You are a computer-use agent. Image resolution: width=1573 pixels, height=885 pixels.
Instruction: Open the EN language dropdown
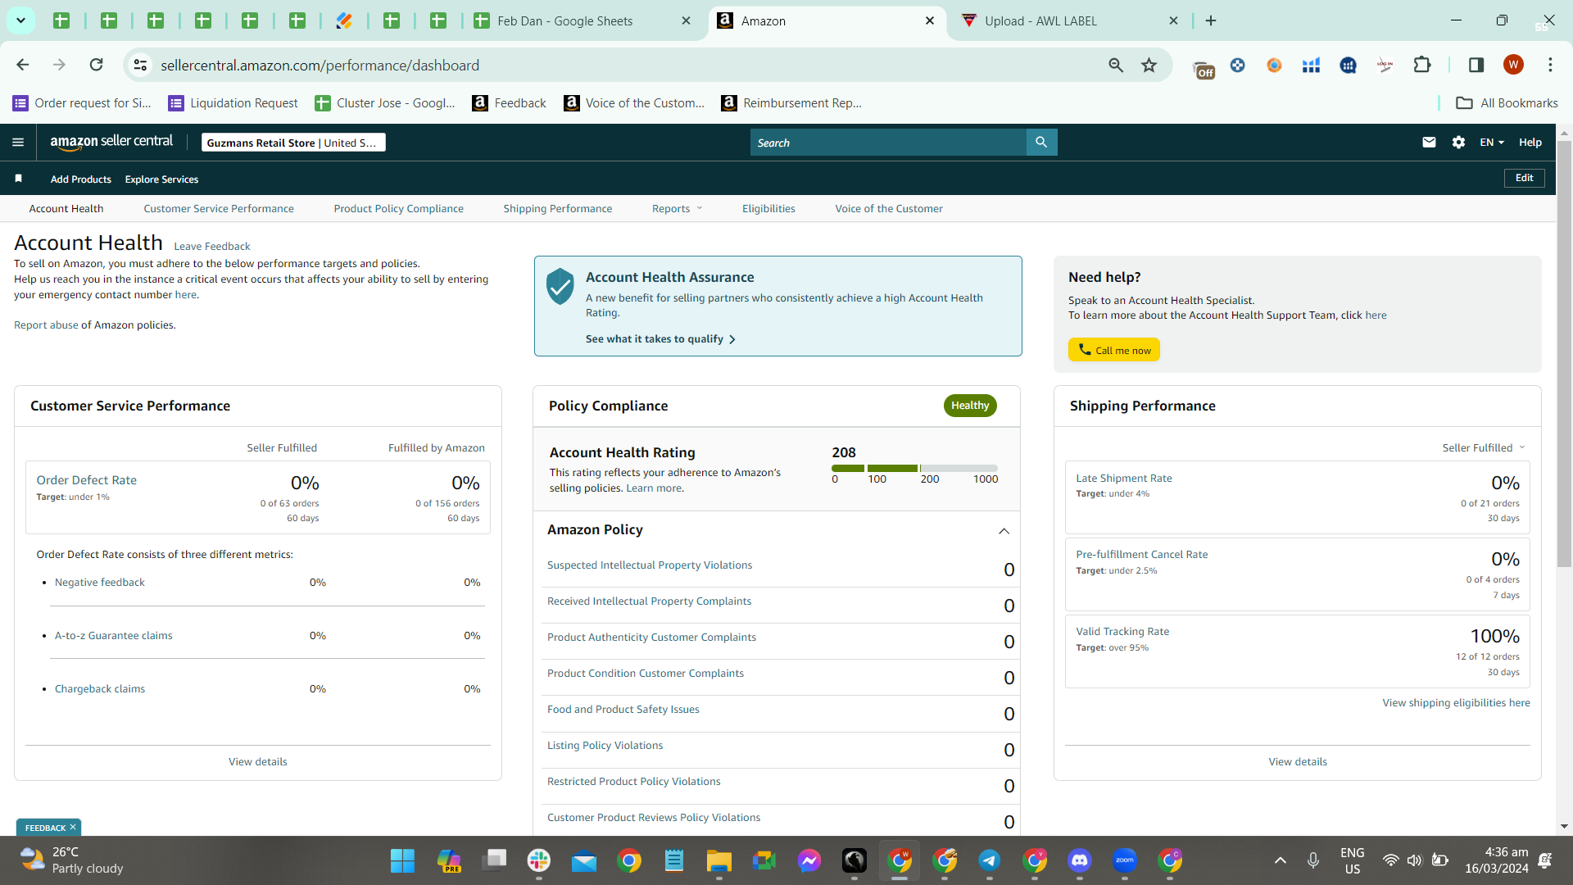1492,143
